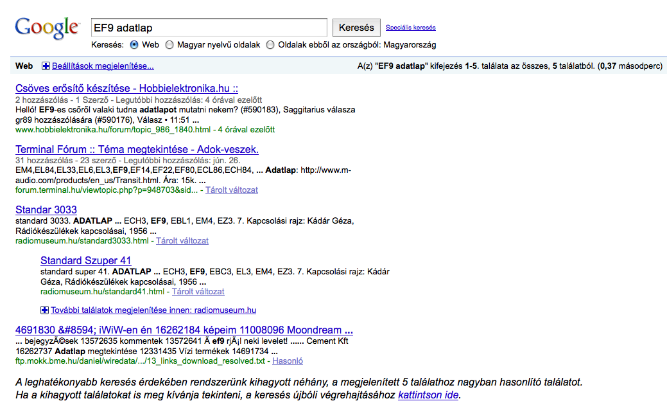Open Tárolt változat for forum.terminal.hu result
Screen dimensions: 667x401
231,190
